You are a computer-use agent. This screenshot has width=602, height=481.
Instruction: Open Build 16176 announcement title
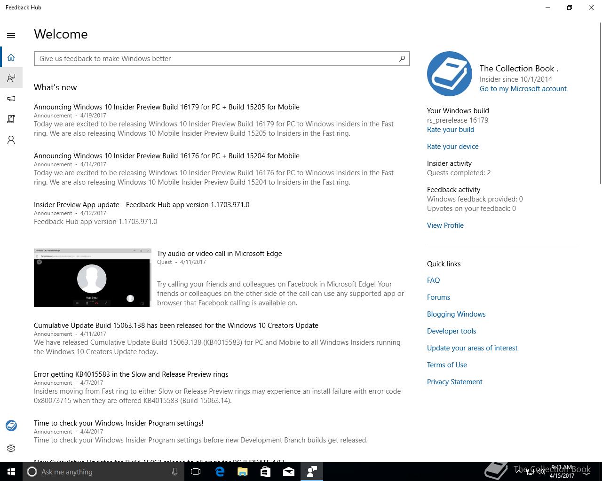coord(166,156)
